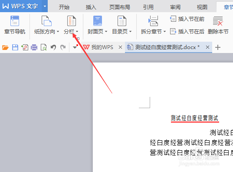233x172 pixels.
Task: Switch to the 引用 ribbon tab
Action: click(x=148, y=7)
